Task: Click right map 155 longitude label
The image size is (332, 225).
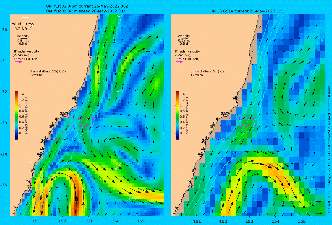Action: point(301,222)
